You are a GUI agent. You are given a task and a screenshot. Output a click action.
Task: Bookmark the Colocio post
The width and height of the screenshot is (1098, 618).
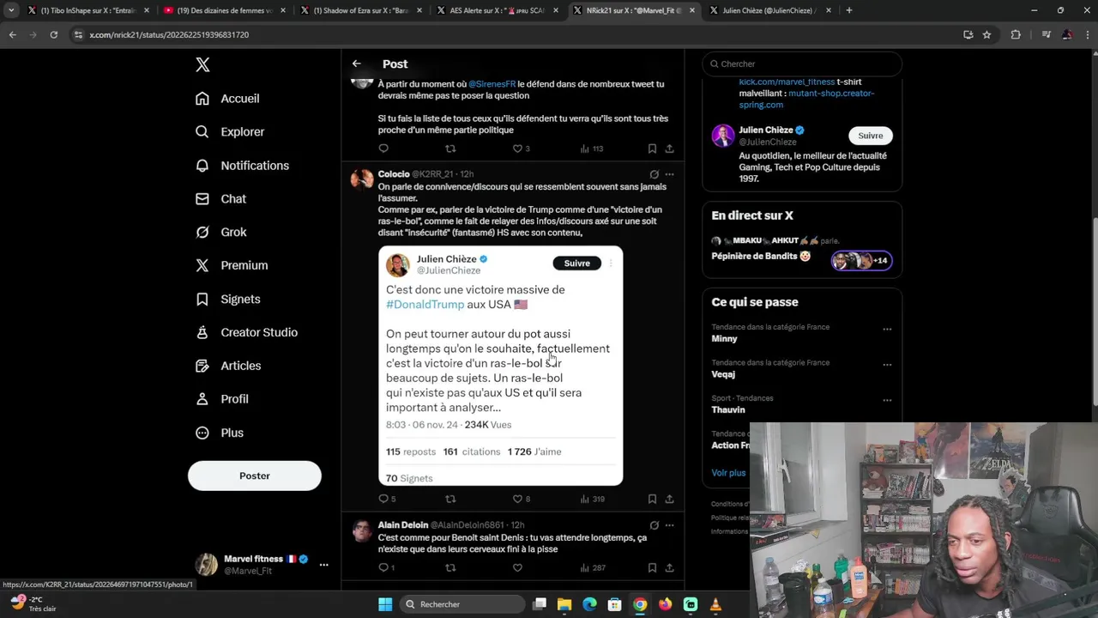(x=652, y=499)
